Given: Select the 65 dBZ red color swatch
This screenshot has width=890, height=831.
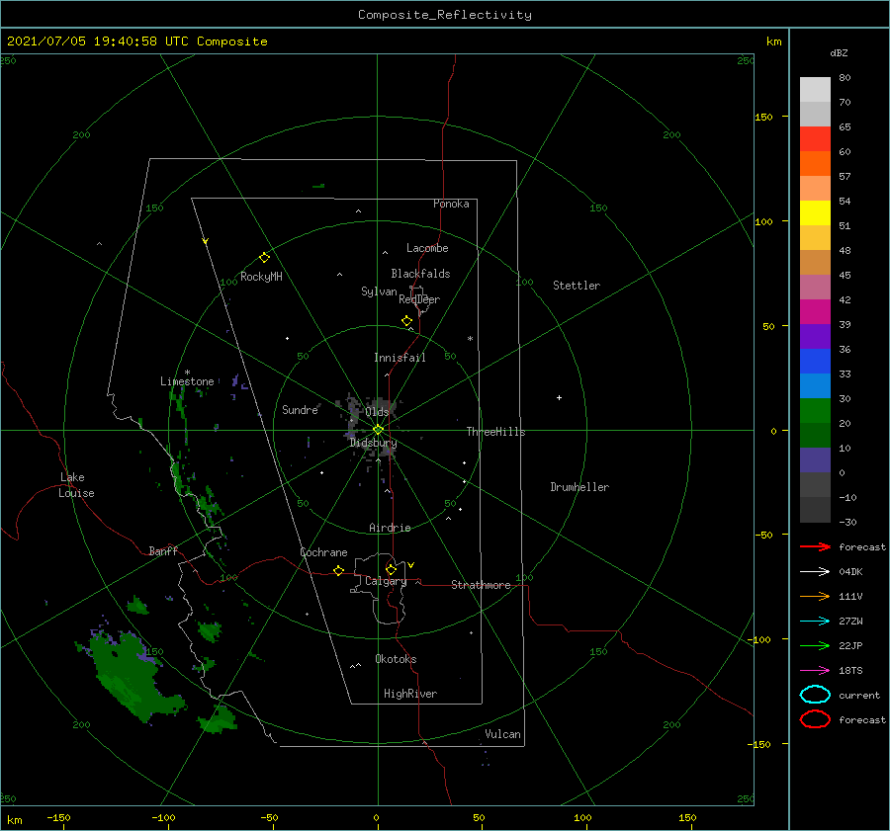Looking at the screenshot, I should (815, 139).
